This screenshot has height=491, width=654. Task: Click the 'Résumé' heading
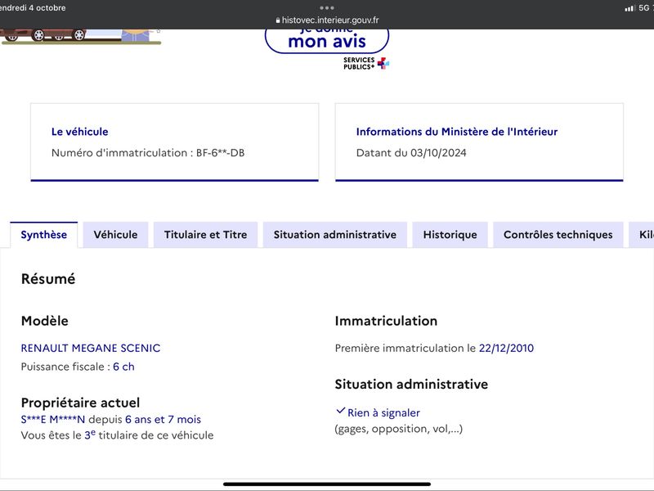click(x=48, y=278)
